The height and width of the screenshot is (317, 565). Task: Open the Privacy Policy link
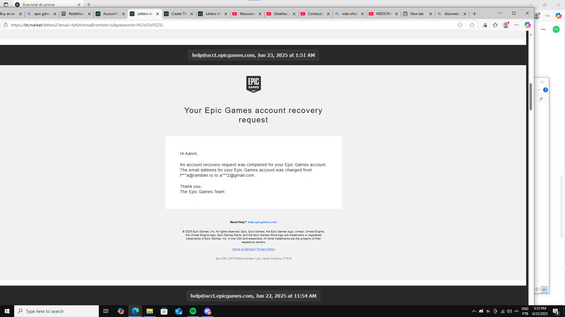click(x=266, y=249)
